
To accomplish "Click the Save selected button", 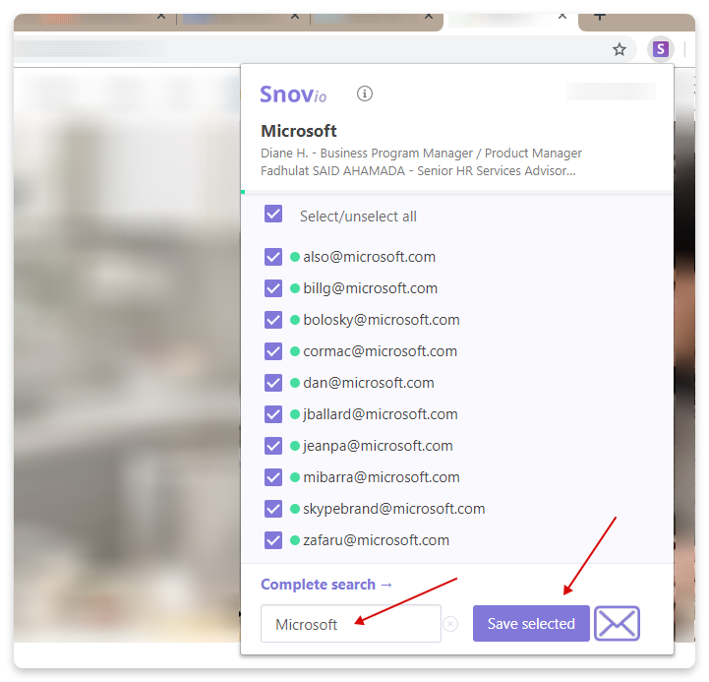I will [x=531, y=623].
